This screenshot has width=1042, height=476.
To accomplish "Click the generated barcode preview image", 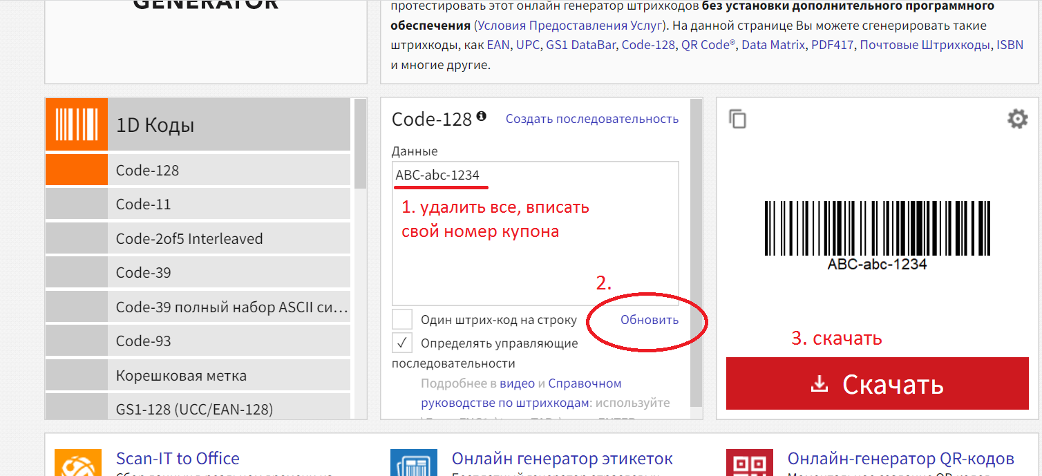I will click(877, 235).
